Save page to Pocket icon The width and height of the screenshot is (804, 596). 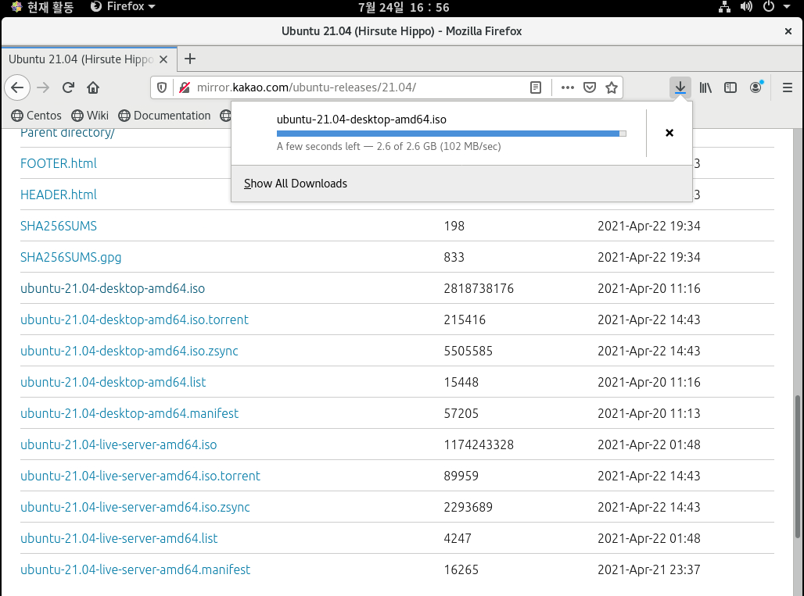590,87
